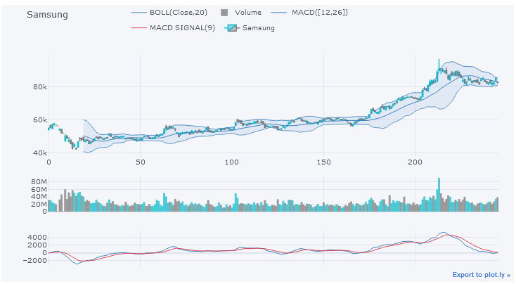
Task: Hide the Samsung trace via its legend text
Action: pos(258,28)
